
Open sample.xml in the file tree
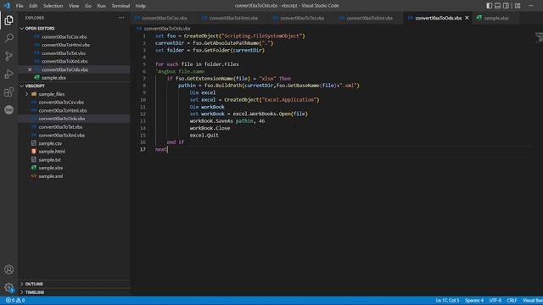[51, 176]
